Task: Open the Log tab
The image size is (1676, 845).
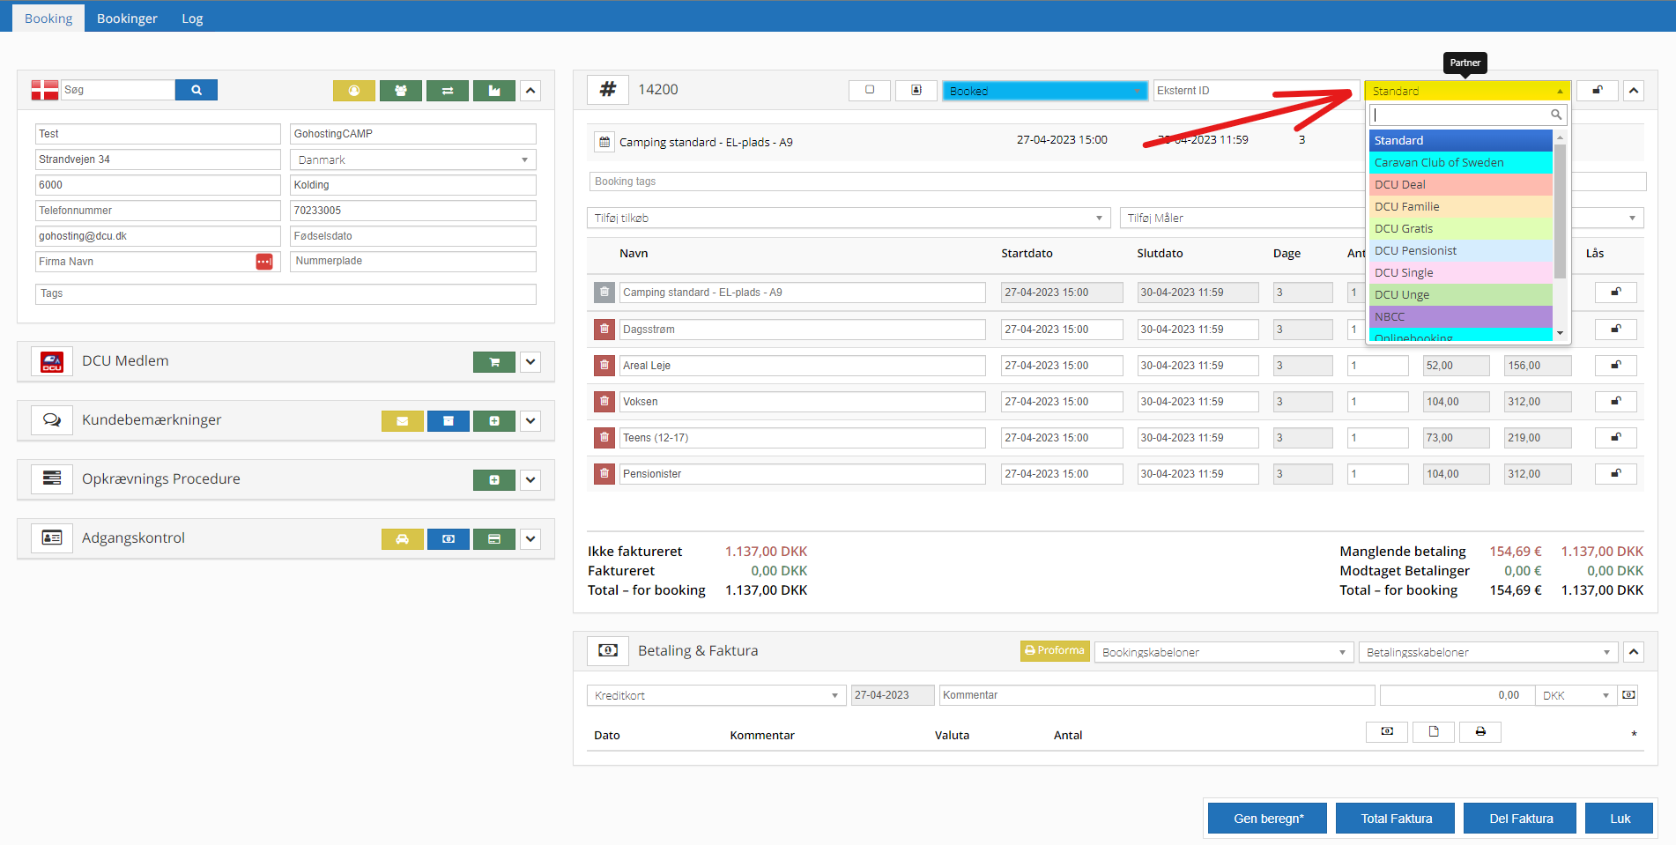Action: [x=192, y=19]
